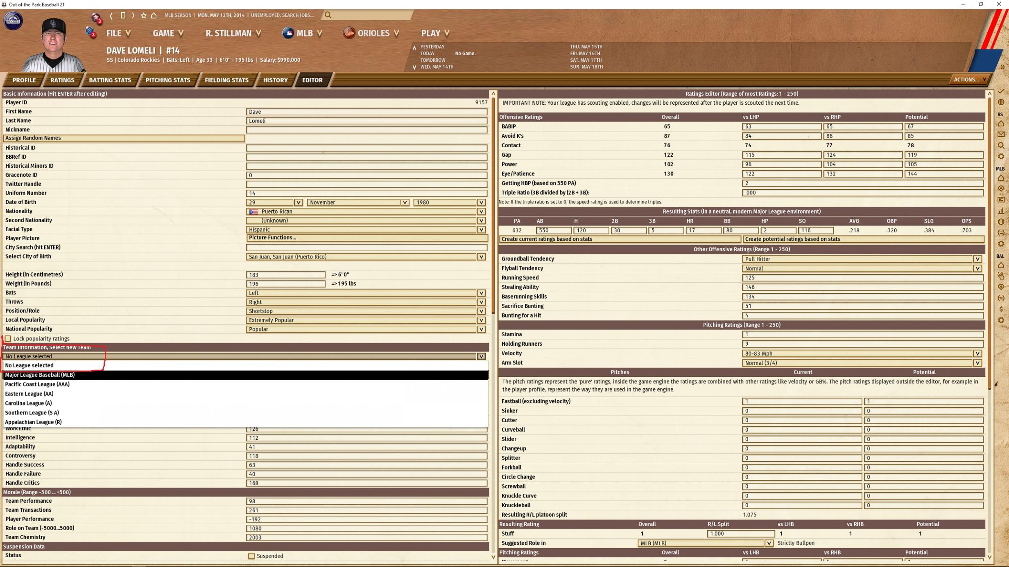Switch to the HISTORY tab

(x=275, y=80)
